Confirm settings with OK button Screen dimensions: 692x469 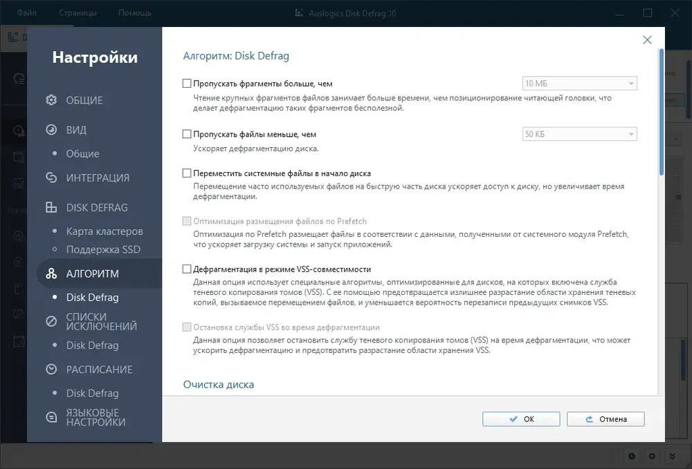521,419
